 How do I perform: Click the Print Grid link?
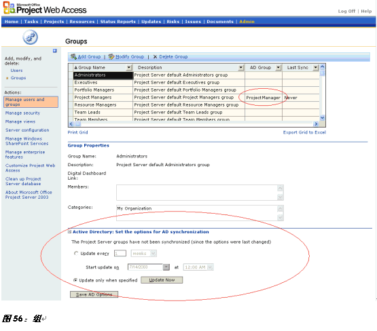point(77,132)
